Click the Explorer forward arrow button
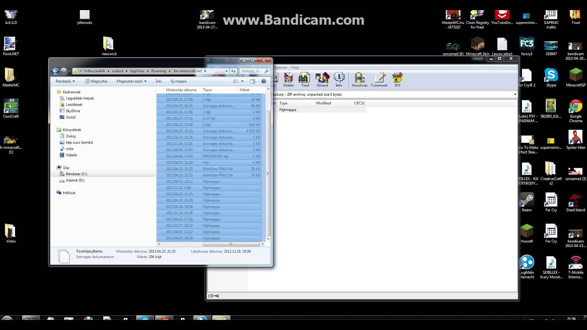 (64, 71)
